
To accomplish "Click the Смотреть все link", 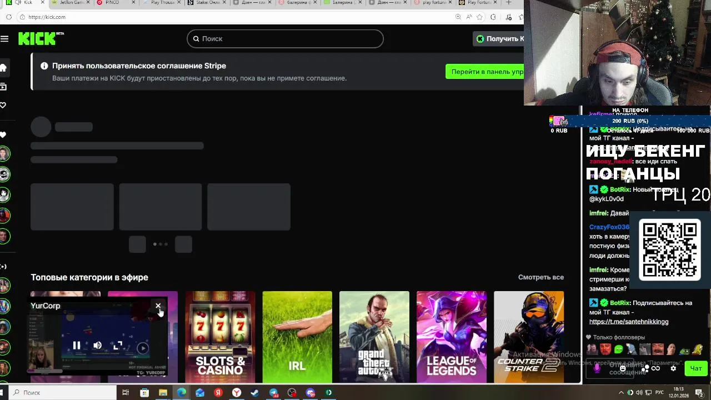I will [541, 277].
